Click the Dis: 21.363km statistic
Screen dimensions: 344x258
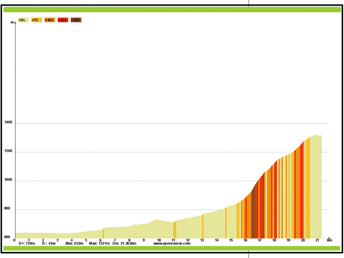[124, 243]
